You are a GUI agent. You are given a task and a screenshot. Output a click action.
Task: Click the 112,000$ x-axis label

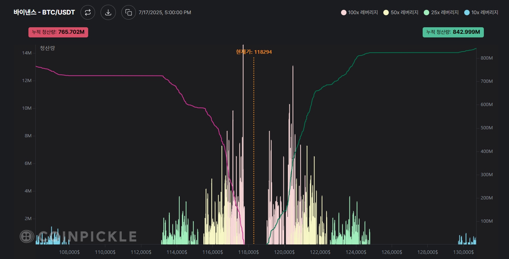click(141, 252)
